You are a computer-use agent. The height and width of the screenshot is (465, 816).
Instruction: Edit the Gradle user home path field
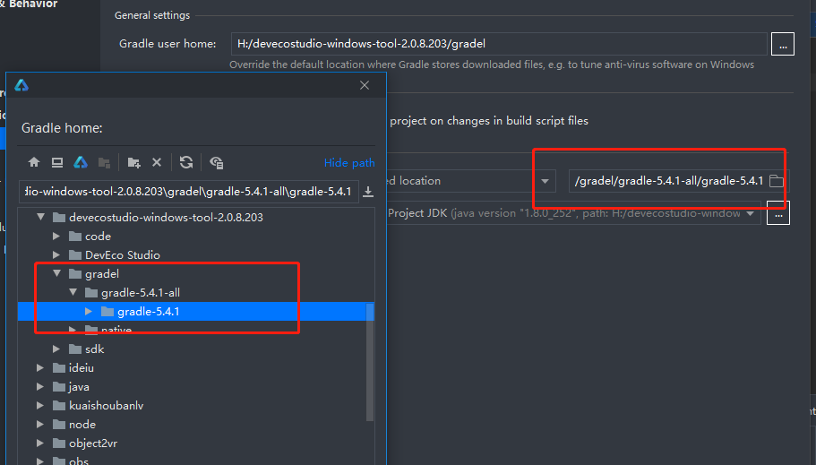499,44
